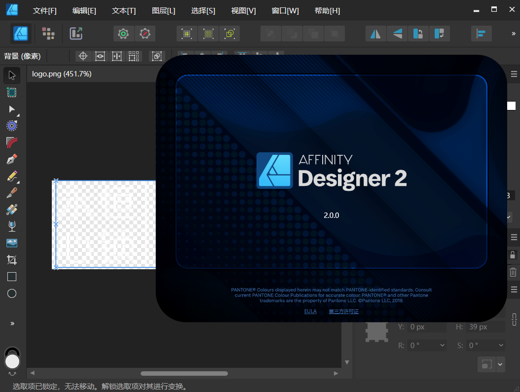Toggle the aspect ratio lock chain
520x392 pixels.
click(514, 320)
